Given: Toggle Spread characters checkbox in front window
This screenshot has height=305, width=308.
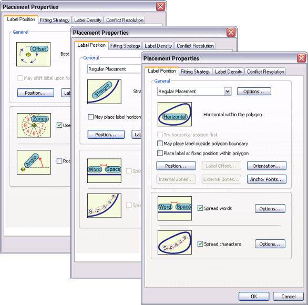Looking at the screenshot, I should 200,244.
